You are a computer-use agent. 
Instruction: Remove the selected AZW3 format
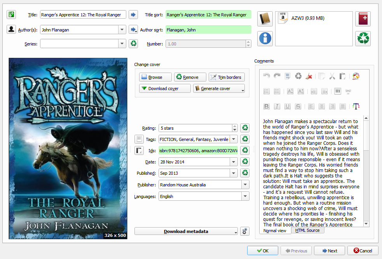coord(363,38)
